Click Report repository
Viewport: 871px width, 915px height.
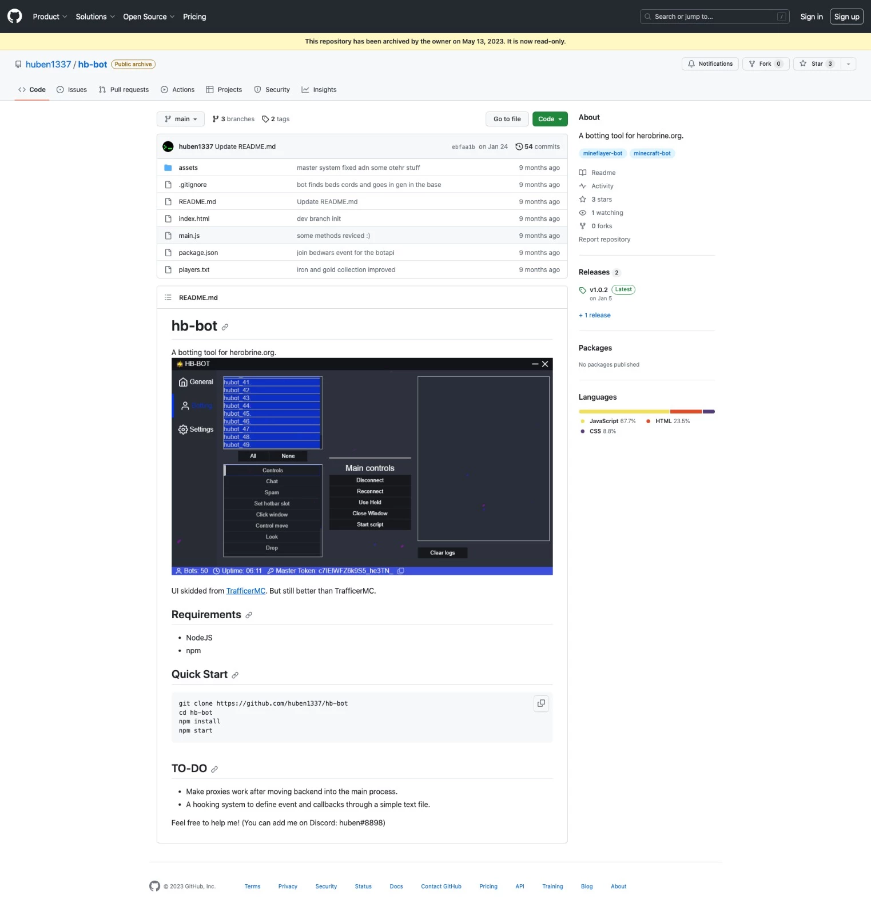click(x=604, y=240)
